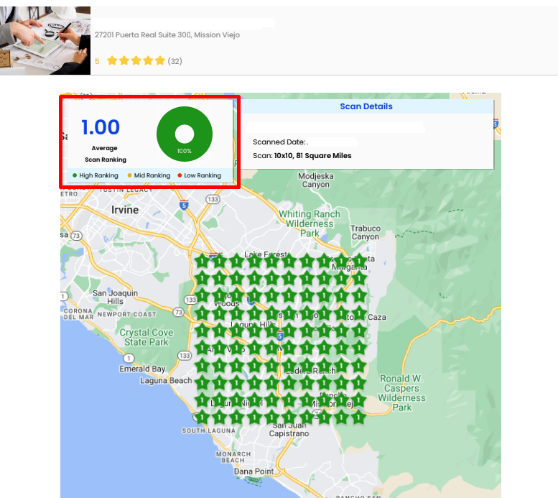Click the Dana Point map label
The width and height of the screenshot is (558, 498).
coord(254,471)
